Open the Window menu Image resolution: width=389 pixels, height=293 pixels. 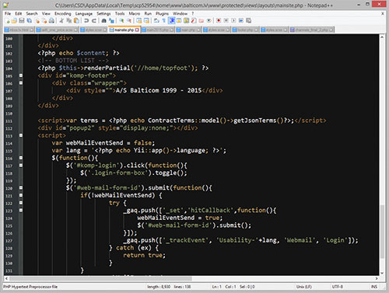(180, 13)
